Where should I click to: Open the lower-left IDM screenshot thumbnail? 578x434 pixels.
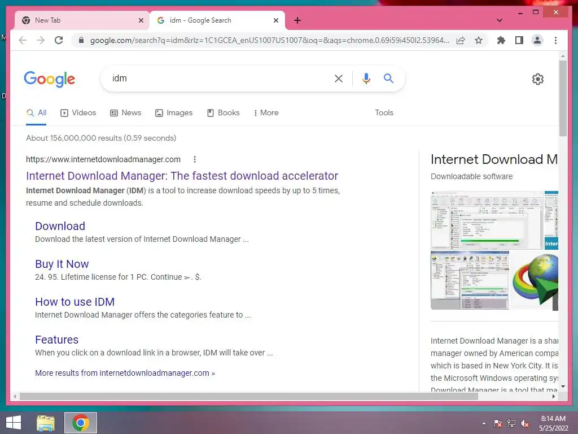470,280
